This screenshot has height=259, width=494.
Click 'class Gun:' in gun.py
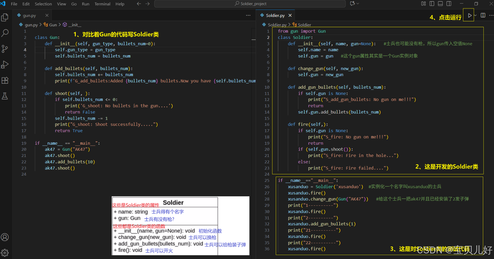[47, 37]
